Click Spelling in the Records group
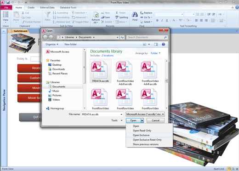This screenshot has height=171, width=239. [122, 17]
